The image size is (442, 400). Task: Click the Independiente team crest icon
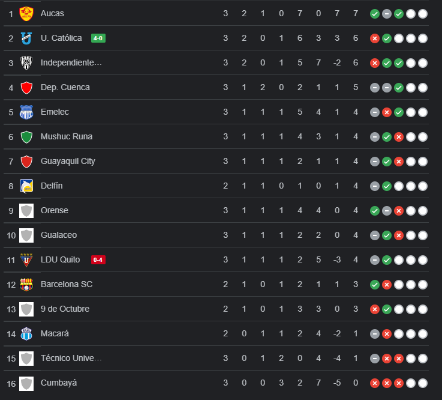pos(26,63)
